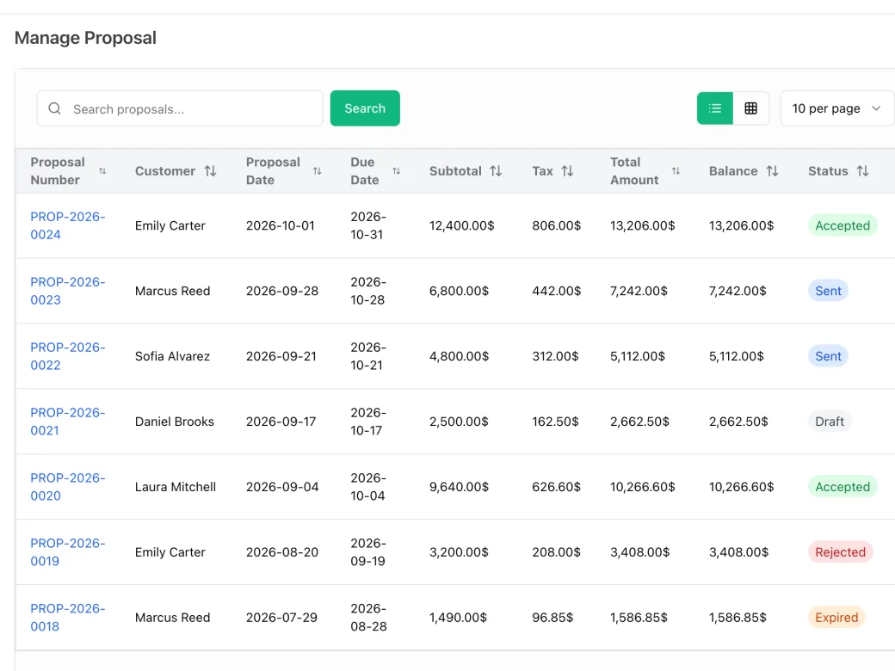
Task: Focus the Search proposals input field
Action: (180, 108)
